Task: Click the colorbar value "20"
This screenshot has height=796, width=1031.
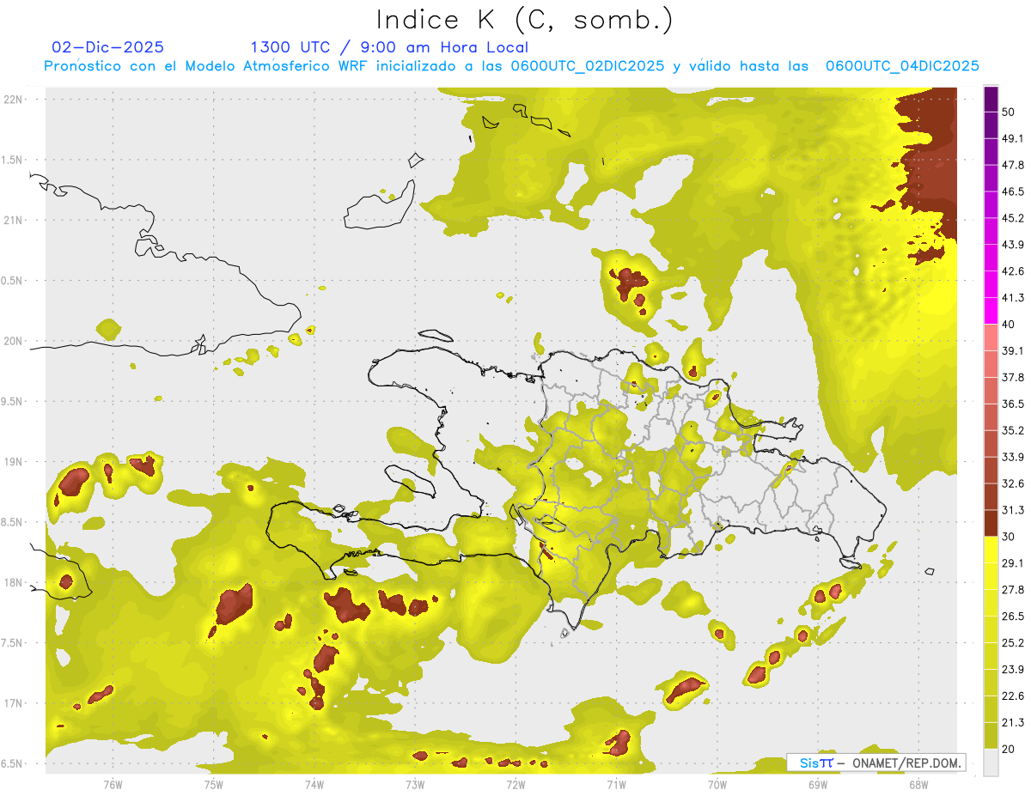Action: tap(1010, 749)
